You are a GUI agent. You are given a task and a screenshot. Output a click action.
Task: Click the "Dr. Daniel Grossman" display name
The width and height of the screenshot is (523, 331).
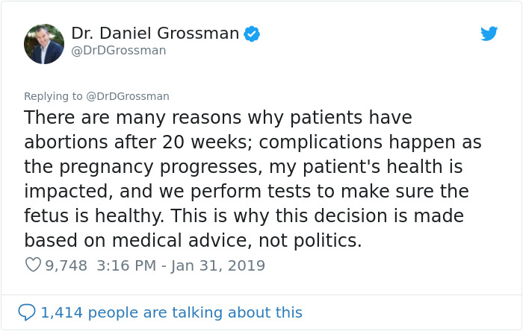pyautogui.click(x=155, y=34)
